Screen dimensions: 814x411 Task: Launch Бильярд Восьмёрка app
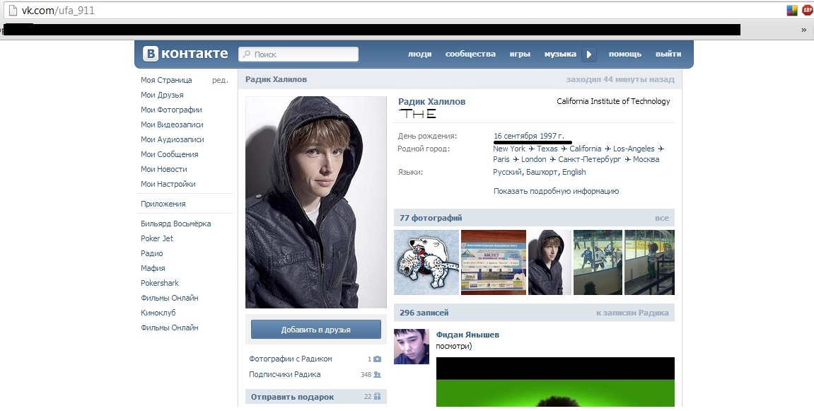click(175, 224)
